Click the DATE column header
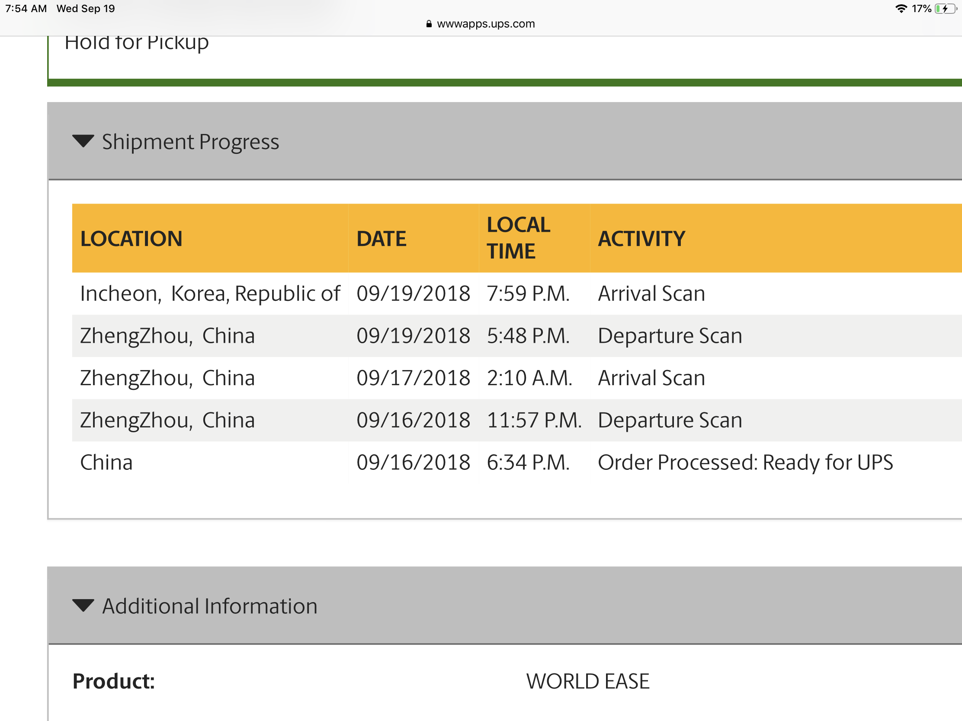 click(x=382, y=239)
